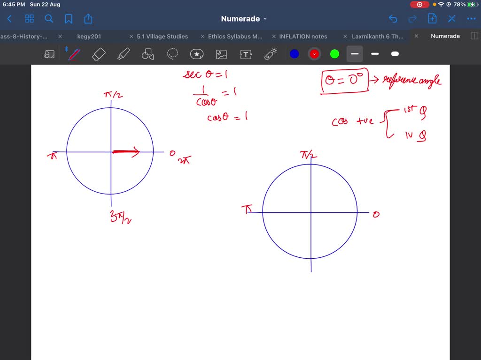Open the three-dot more options menu
Viewport: 481px width, 360px height.
[x=471, y=19]
